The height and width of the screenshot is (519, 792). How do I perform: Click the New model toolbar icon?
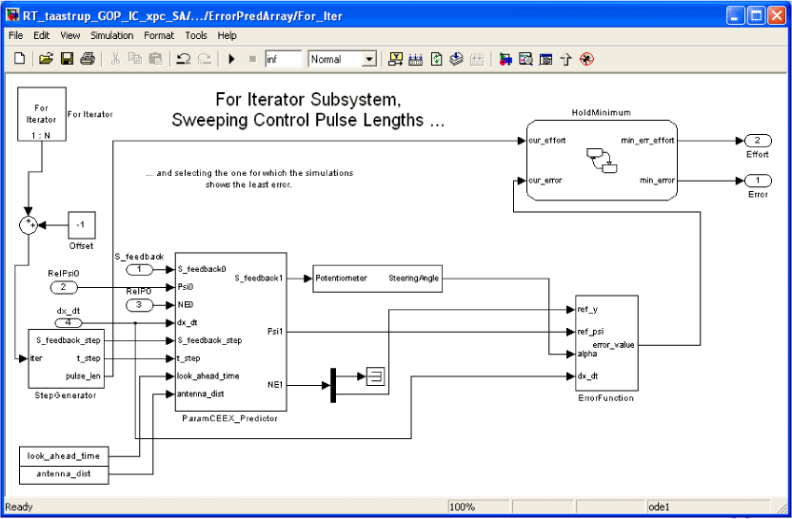pos(19,59)
